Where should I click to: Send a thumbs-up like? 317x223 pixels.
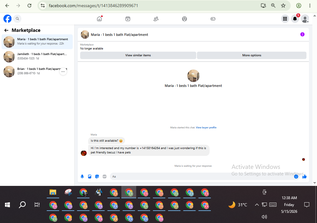pyautogui.click(x=305, y=177)
